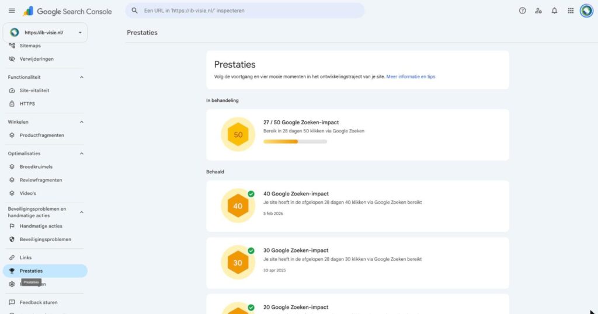Select the 40 Google Zoeken-impact title
Image resolution: width=598 pixels, height=314 pixels.
(296, 194)
